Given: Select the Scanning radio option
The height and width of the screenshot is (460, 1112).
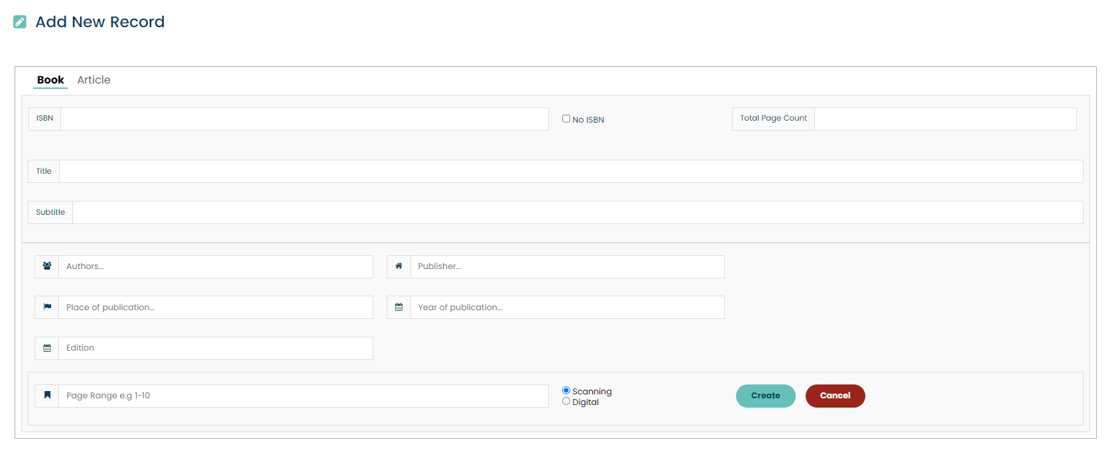Looking at the screenshot, I should click(x=566, y=390).
